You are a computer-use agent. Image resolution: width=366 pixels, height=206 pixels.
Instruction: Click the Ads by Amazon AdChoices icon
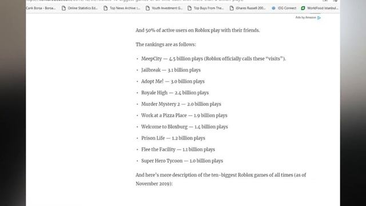coord(319,18)
